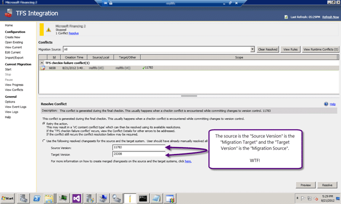The image size is (341, 204).
Task: Open PowerShell from the taskbar
Action: click(37, 198)
